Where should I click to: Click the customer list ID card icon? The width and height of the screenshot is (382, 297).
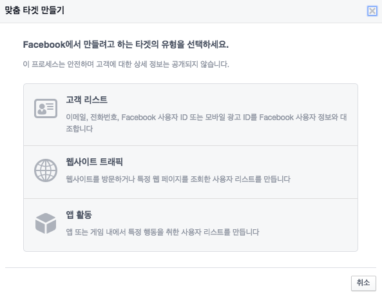pos(46,108)
